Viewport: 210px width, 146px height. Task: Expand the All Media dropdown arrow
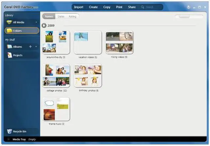[x=36, y=22]
